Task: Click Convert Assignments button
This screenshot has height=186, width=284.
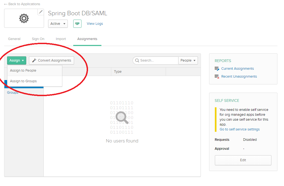Action: point(51,60)
